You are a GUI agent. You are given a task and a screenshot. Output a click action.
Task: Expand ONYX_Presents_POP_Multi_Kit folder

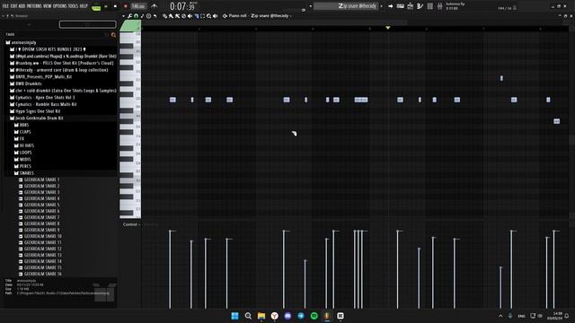tap(40, 77)
